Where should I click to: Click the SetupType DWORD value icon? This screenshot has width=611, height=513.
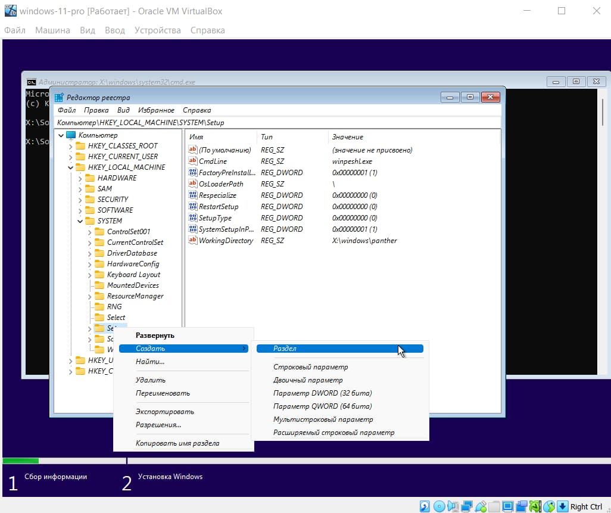tap(192, 217)
